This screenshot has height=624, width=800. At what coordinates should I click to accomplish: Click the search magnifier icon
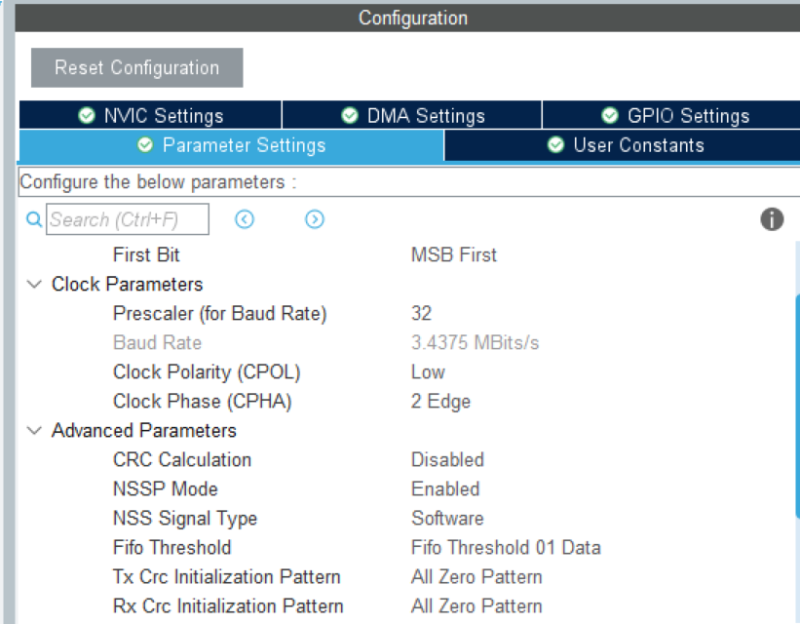click(x=33, y=219)
